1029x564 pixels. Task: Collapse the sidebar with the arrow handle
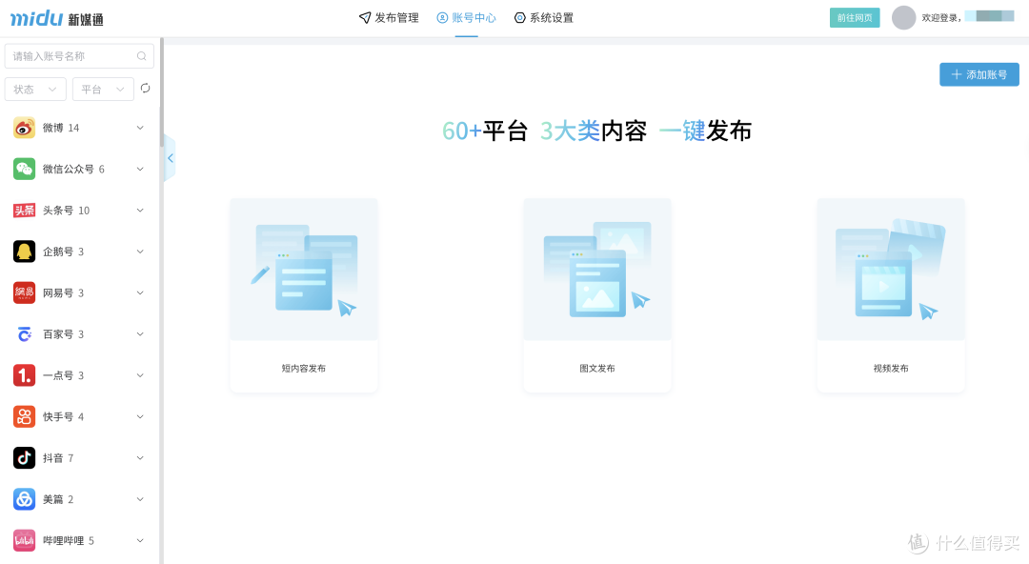tap(170, 158)
